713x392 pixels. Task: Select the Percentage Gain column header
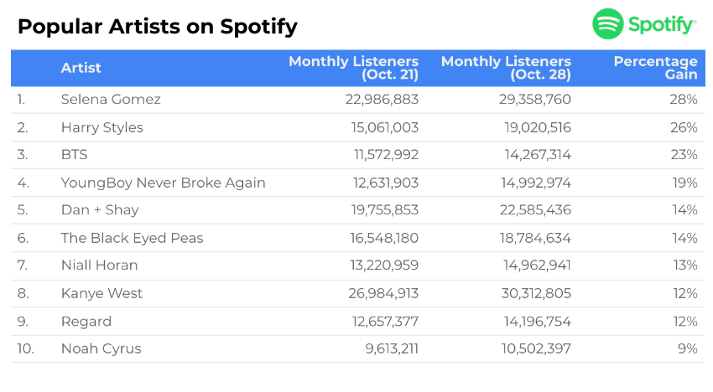tap(655, 68)
